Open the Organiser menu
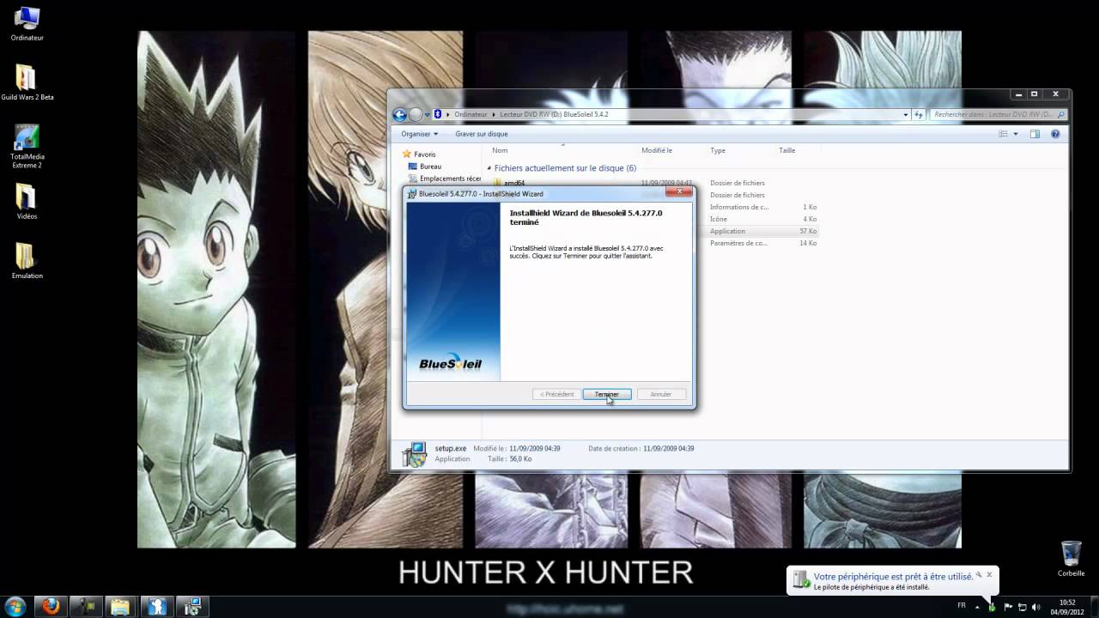The height and width of the screenshot is (618, 1099). (419, 134)
